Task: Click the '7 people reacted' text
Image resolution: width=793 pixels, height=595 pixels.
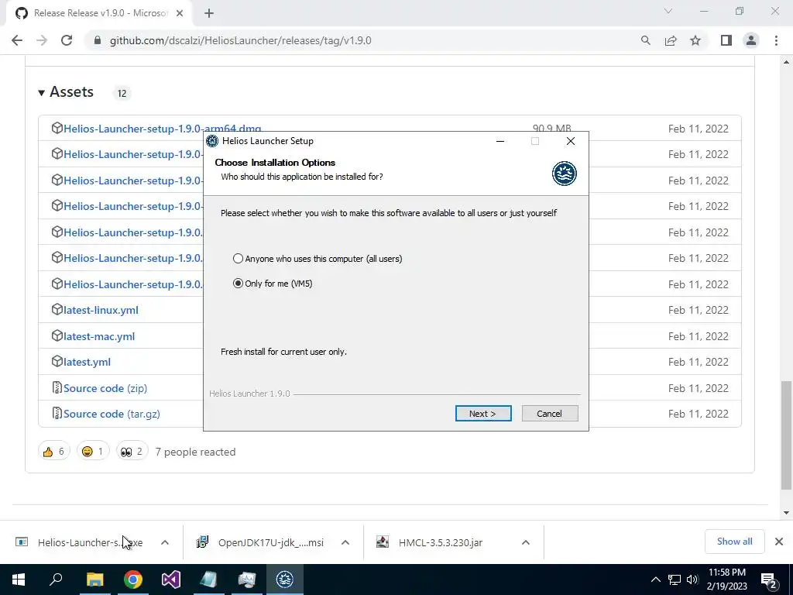Action: tap(195, 452)
